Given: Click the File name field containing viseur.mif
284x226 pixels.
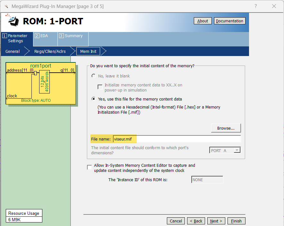Looking at the screenshot, I should [x=177, y=139].
